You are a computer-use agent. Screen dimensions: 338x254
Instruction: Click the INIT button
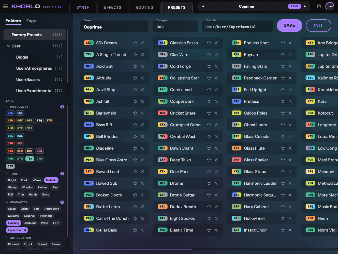point(318,25)
